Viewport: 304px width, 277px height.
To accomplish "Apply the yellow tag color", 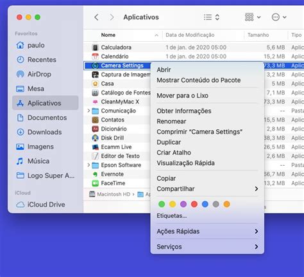I will pyautogui.click(x=173, y=204).
